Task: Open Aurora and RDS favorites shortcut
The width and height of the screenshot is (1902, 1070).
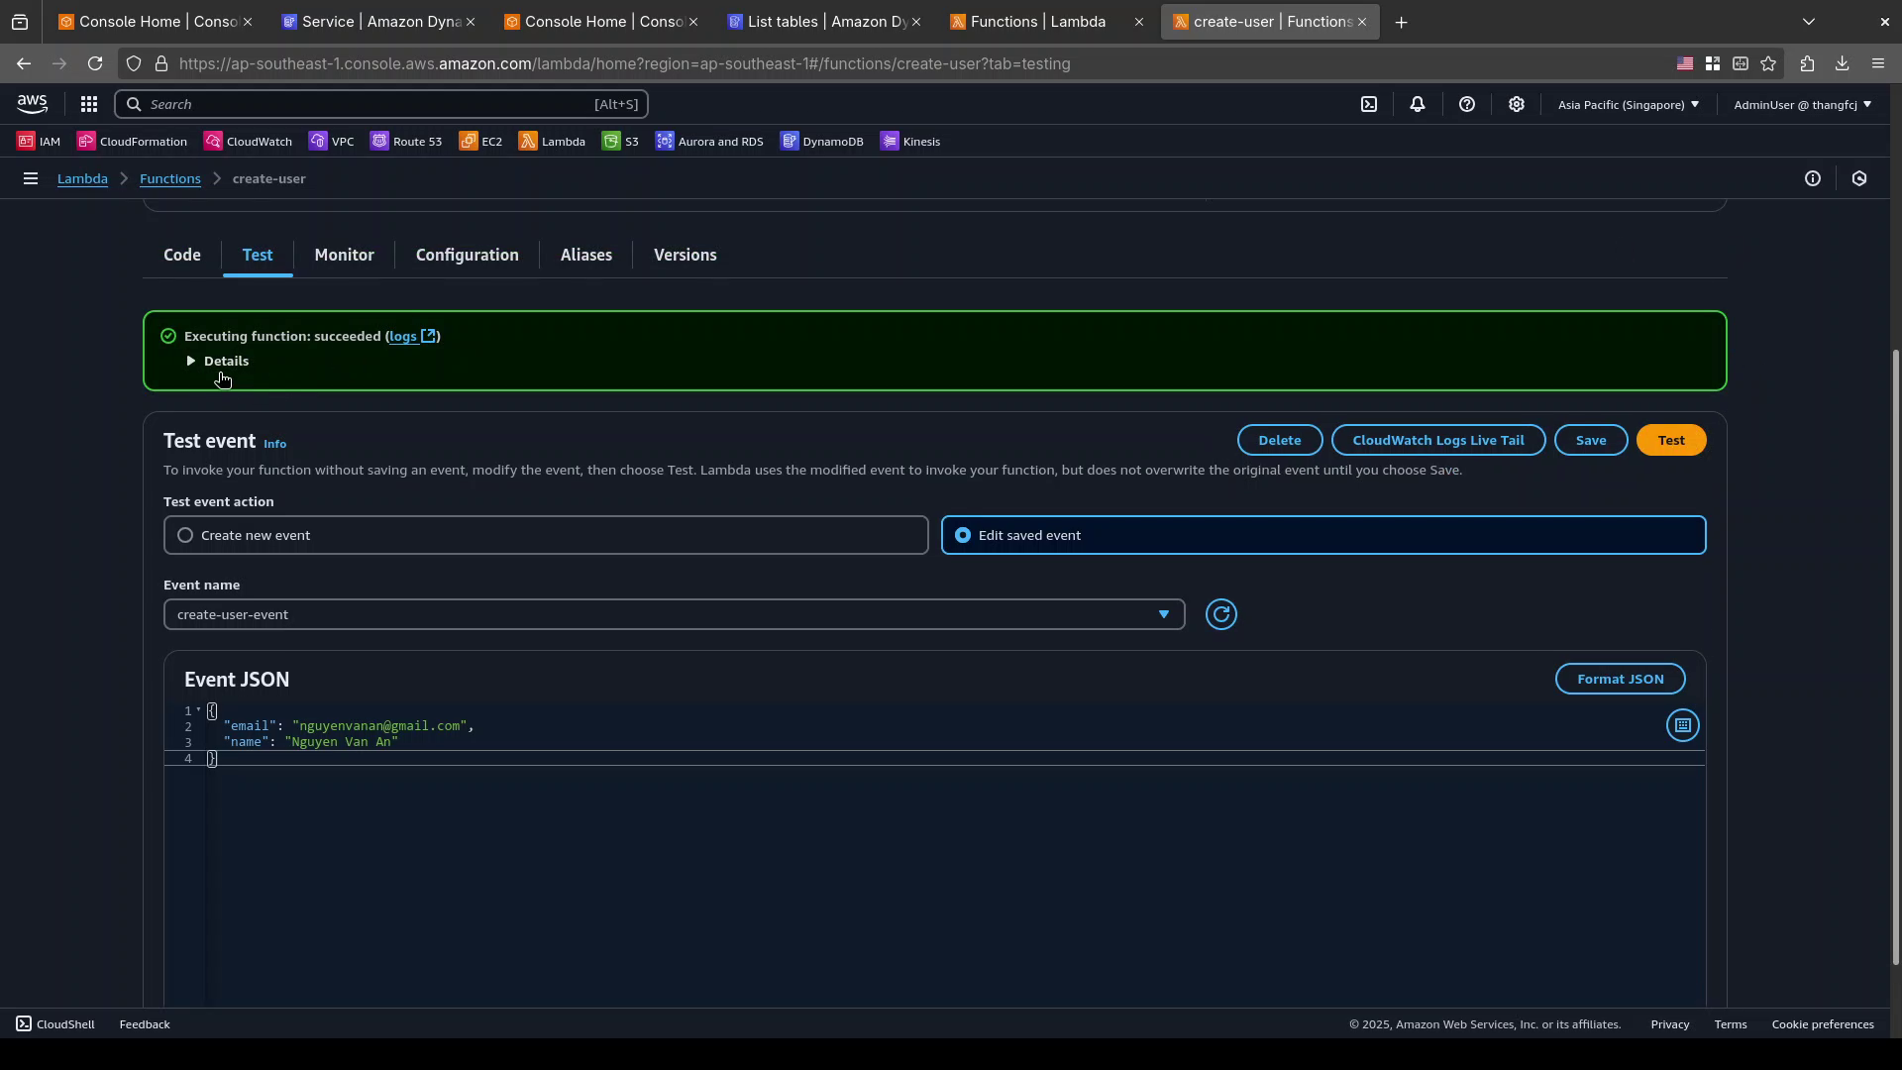Action: tap(710, 142)
